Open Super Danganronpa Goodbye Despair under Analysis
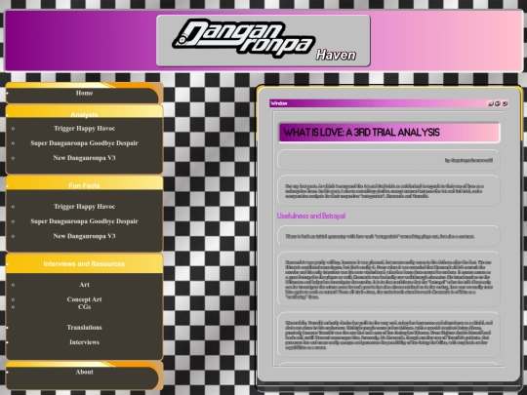Screen dimensions: 527x395 [84, 143]
